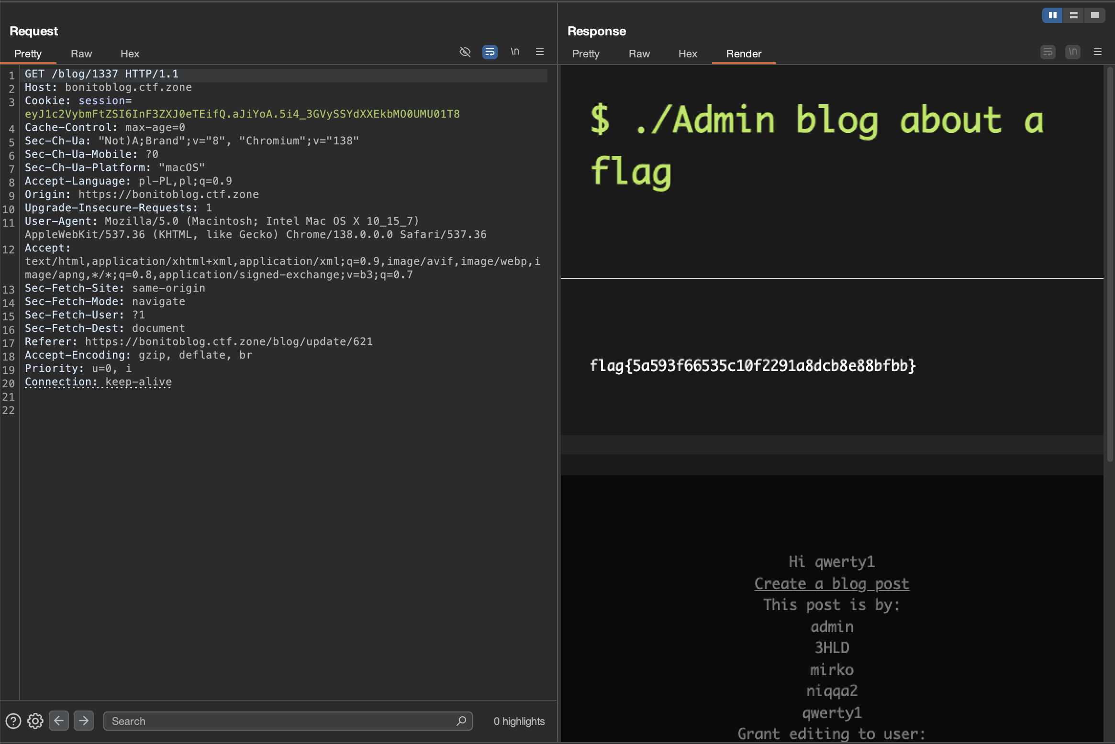
Task: Go to next search match arrow
Action: click(x=84, y=721)
